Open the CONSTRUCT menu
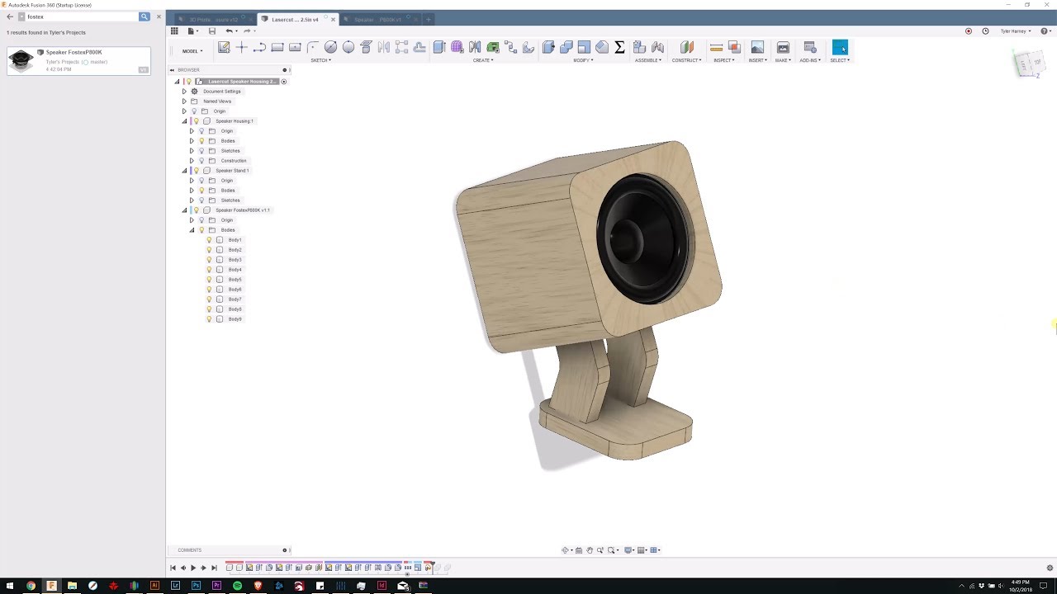 [686, 60]
